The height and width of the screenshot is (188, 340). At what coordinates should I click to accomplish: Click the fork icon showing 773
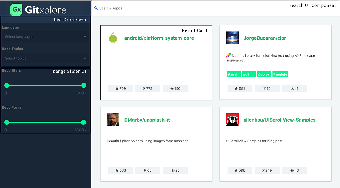coord(144,88)
